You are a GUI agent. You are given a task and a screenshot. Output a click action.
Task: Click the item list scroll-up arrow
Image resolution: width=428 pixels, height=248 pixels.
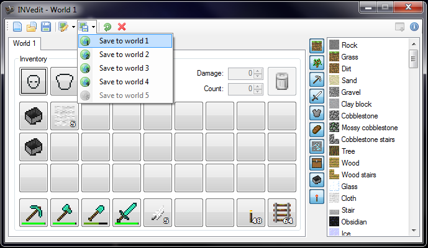click(x=414, y=44)
